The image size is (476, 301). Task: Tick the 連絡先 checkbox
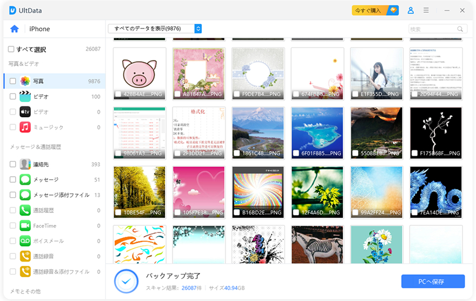click(x=13, y=164)
